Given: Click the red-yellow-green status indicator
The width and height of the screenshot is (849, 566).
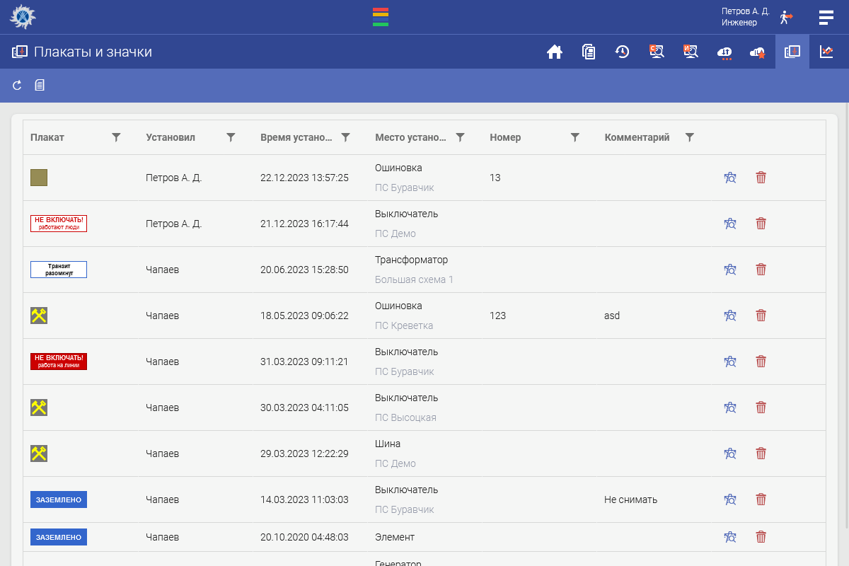Looking at the screenshot, I should tap(381, 17).
